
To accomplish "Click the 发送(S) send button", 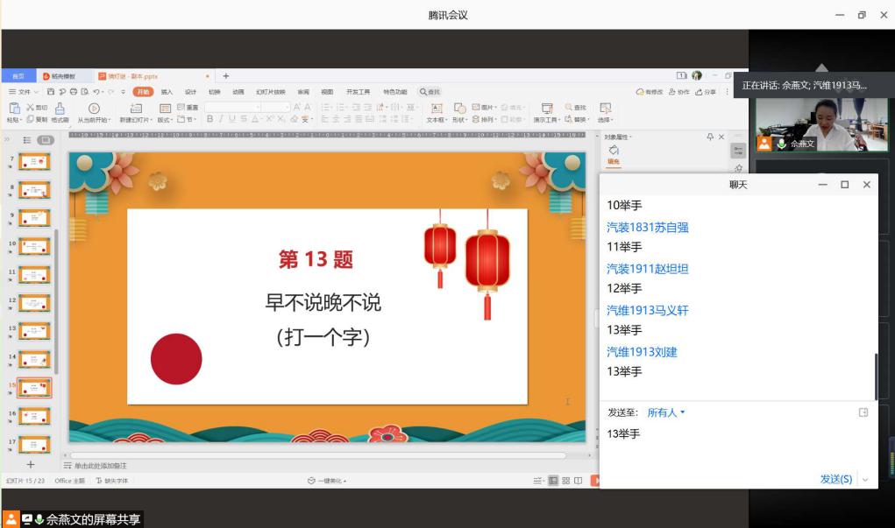I will tap(835, 480).
